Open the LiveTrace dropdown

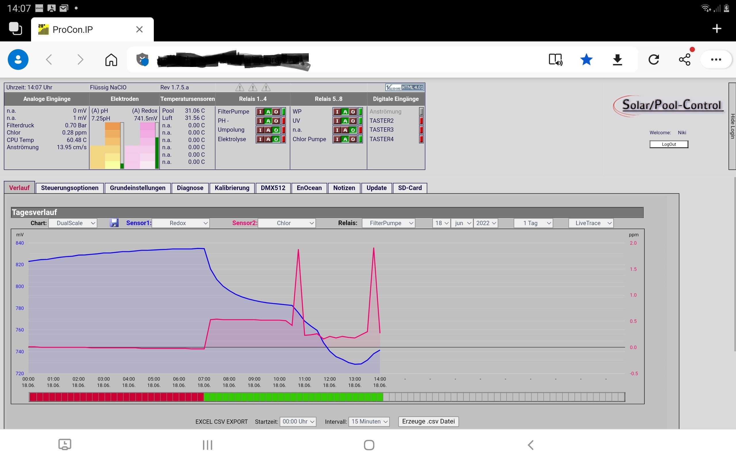click(x=591, y=223)
